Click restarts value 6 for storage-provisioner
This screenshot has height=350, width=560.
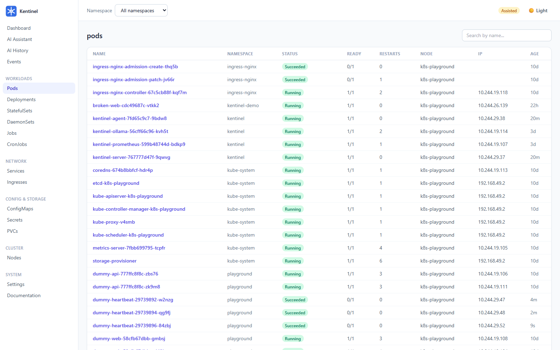point(381,261)
